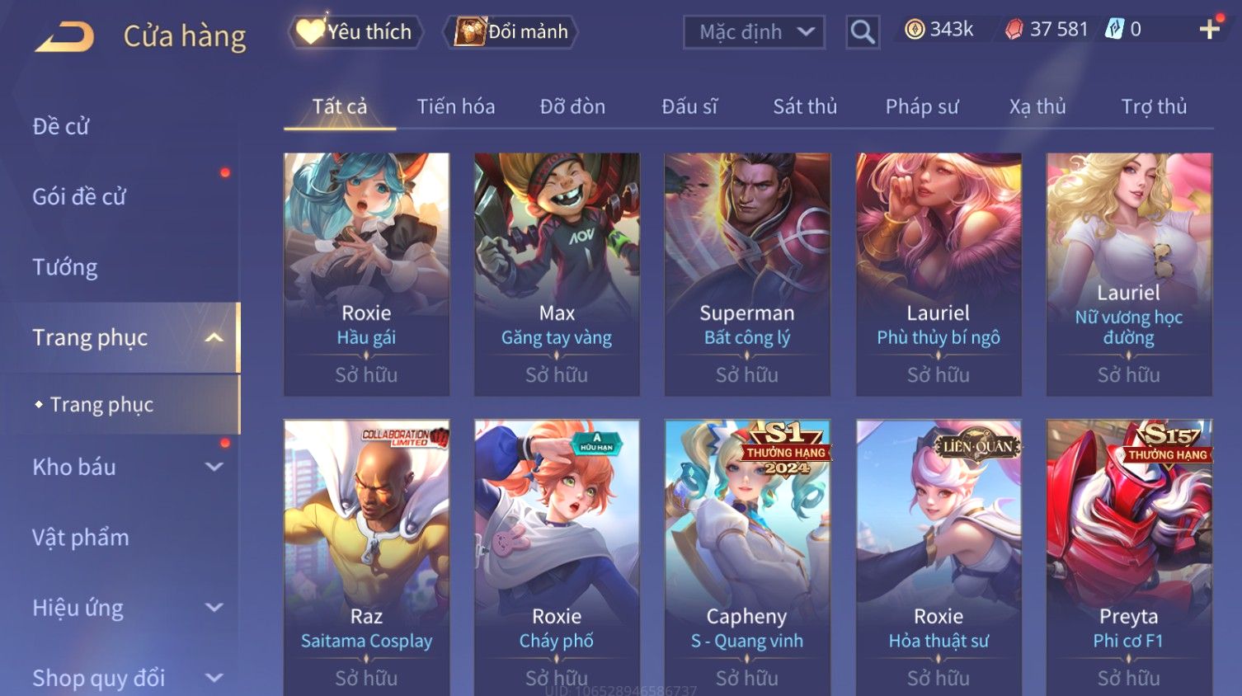
Task: Select the Superman Bất công lý skin card
Action: click(747, 274)
